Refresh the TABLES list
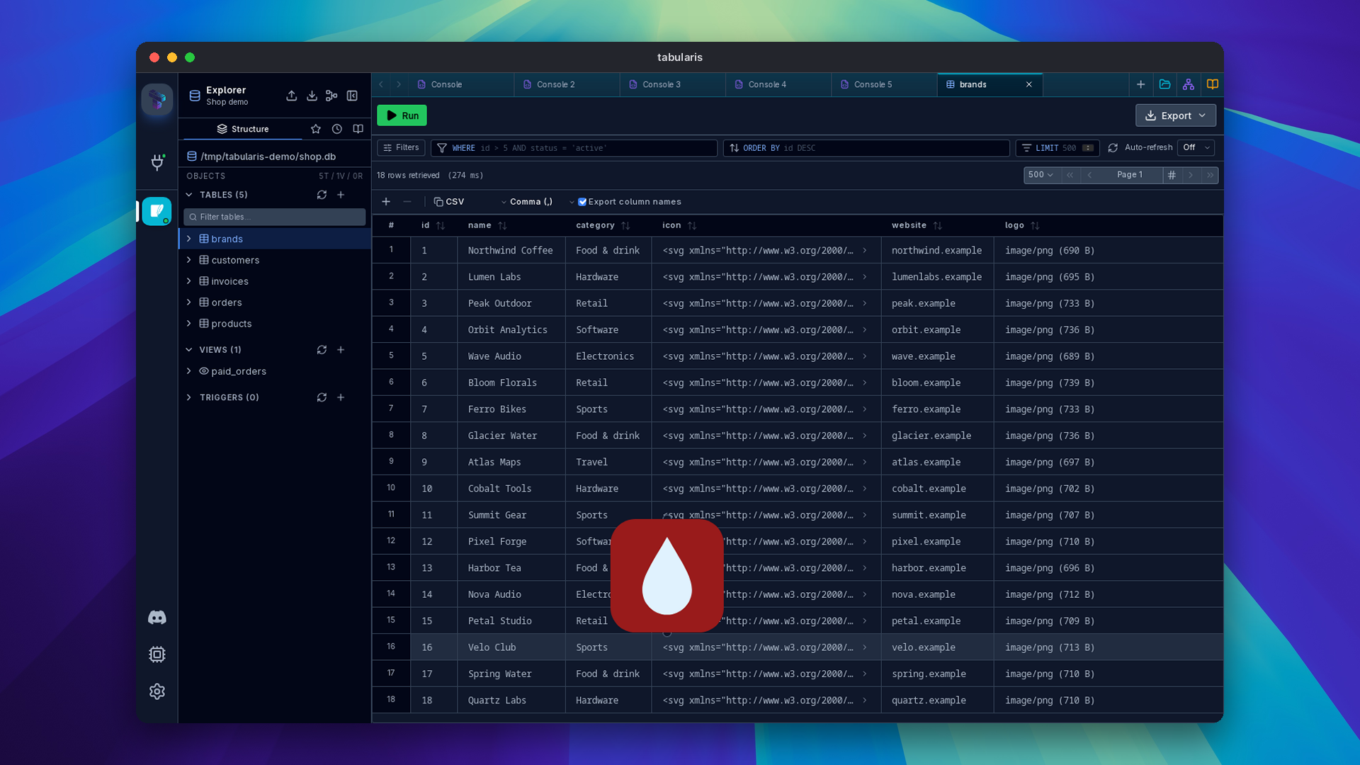The width and height of the screenshot is (1360, 765). (322, 195)
